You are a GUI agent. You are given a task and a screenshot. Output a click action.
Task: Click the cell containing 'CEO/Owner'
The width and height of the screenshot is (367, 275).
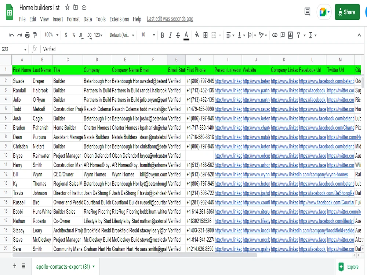click(x=68, y=175)
